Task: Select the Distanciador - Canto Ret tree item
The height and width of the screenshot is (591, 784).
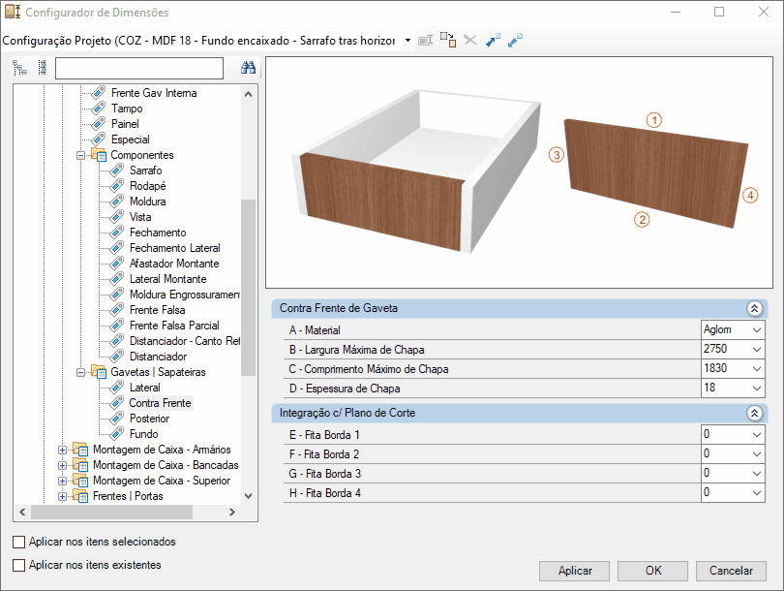Action: (x=185, y=341)
